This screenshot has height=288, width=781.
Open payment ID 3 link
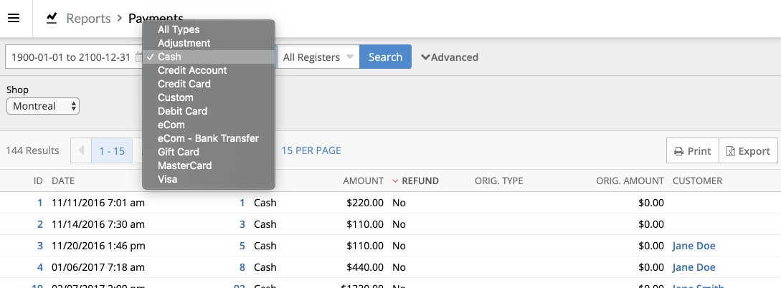point(40,246)
